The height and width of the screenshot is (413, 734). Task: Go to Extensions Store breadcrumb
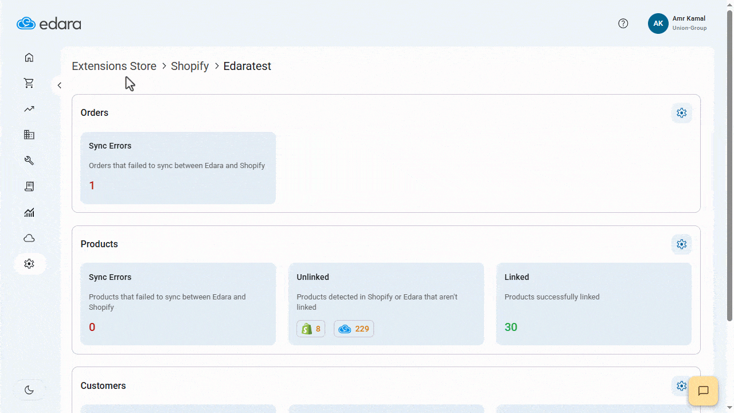(114, 66)
